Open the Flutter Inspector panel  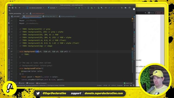pos(134,22)
